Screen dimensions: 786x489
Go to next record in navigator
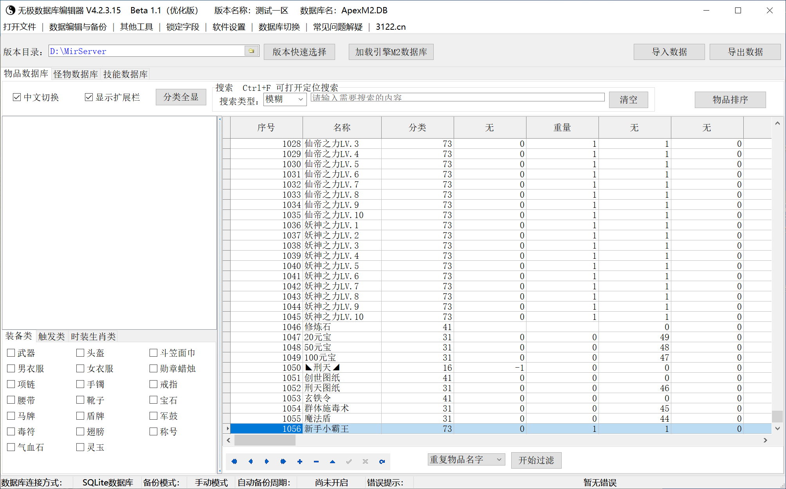[267, 461]
